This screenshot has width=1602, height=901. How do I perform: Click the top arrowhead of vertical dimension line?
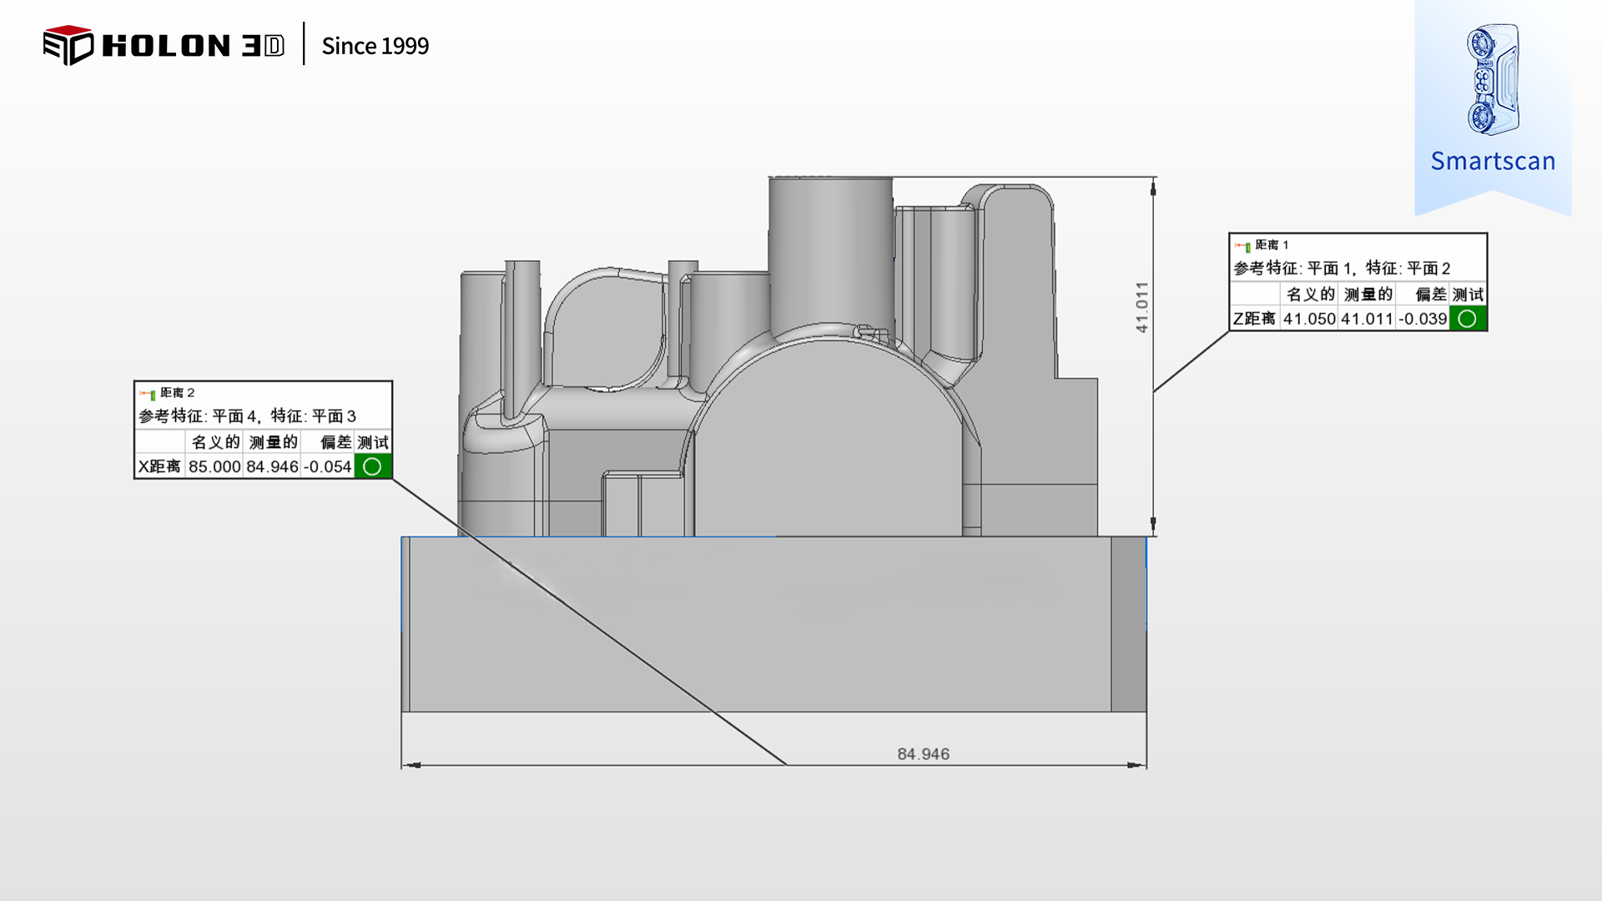(1153, 187)
